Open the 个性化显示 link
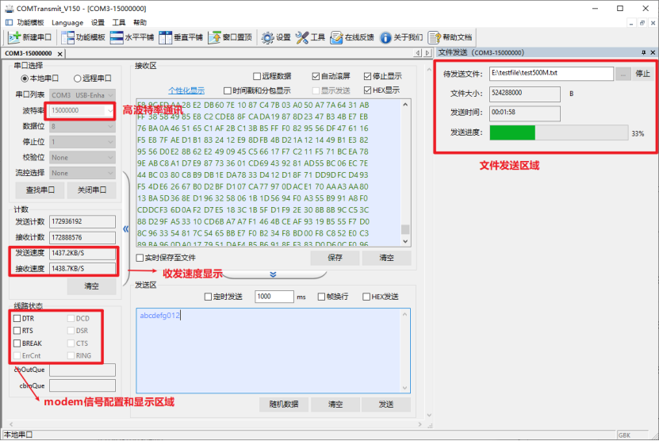 coord(186,90)
